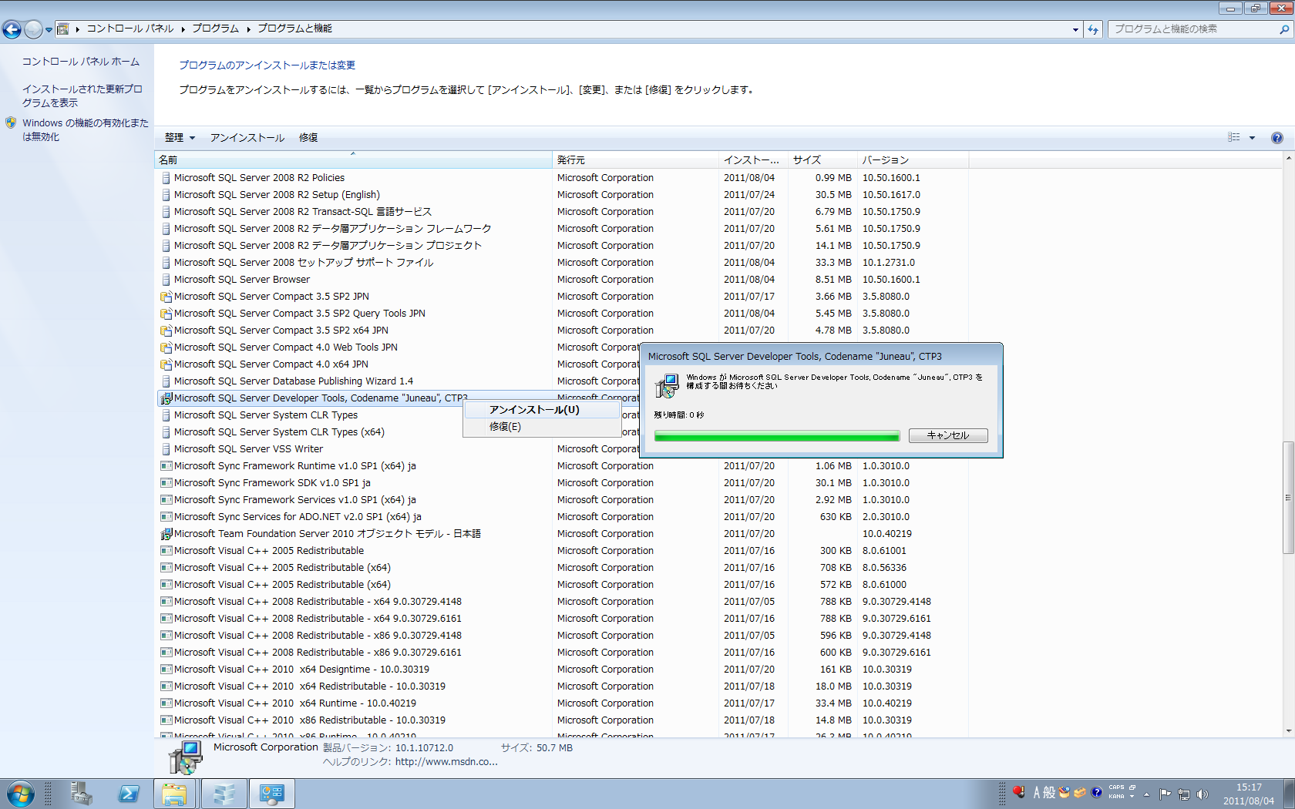This screenshot has width=1295, height=809.
Task: Click icon of SQL Server Compact 4.0 x64 JPN
Action: pyautogui.click(x=166, y=364)
